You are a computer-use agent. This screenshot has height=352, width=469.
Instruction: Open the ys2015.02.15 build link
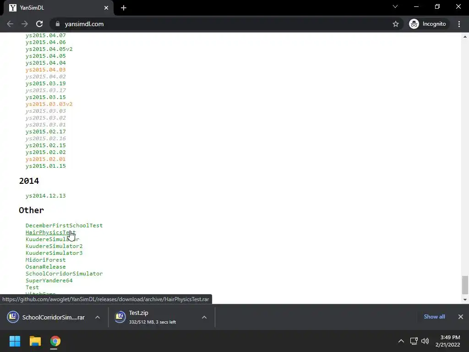(x=45, y=145)
